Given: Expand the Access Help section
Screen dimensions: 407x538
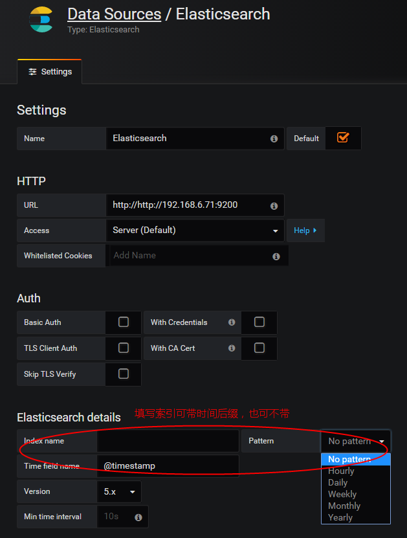Looking at the screenshot, I should tap(305, 230).
